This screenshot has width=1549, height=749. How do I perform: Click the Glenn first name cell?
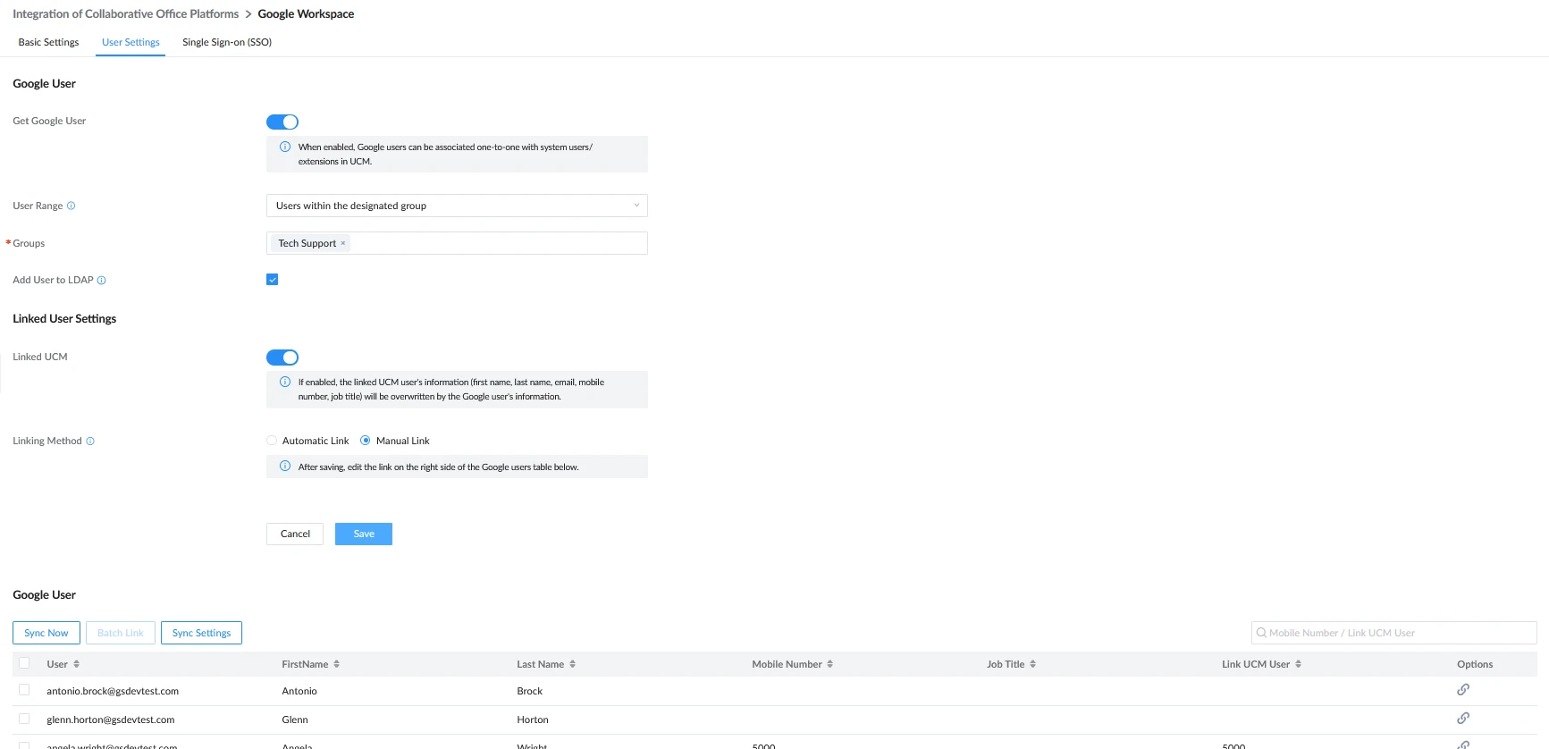click(295, 720)
